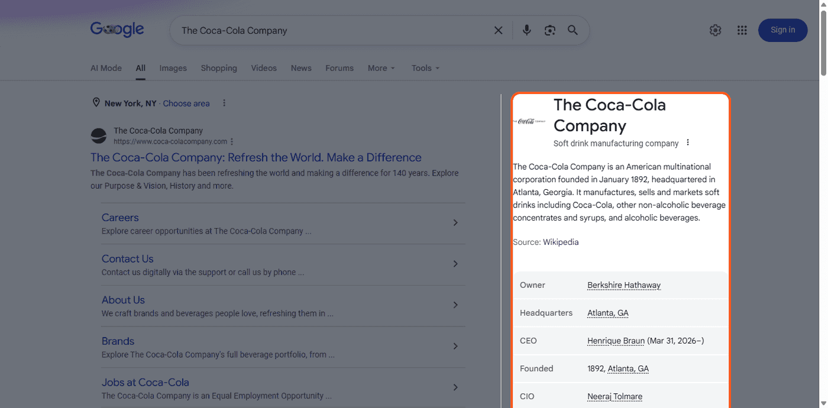The image size is (828, 408).
Task: Click the Choose area link
Action: [x=186, y=103]
